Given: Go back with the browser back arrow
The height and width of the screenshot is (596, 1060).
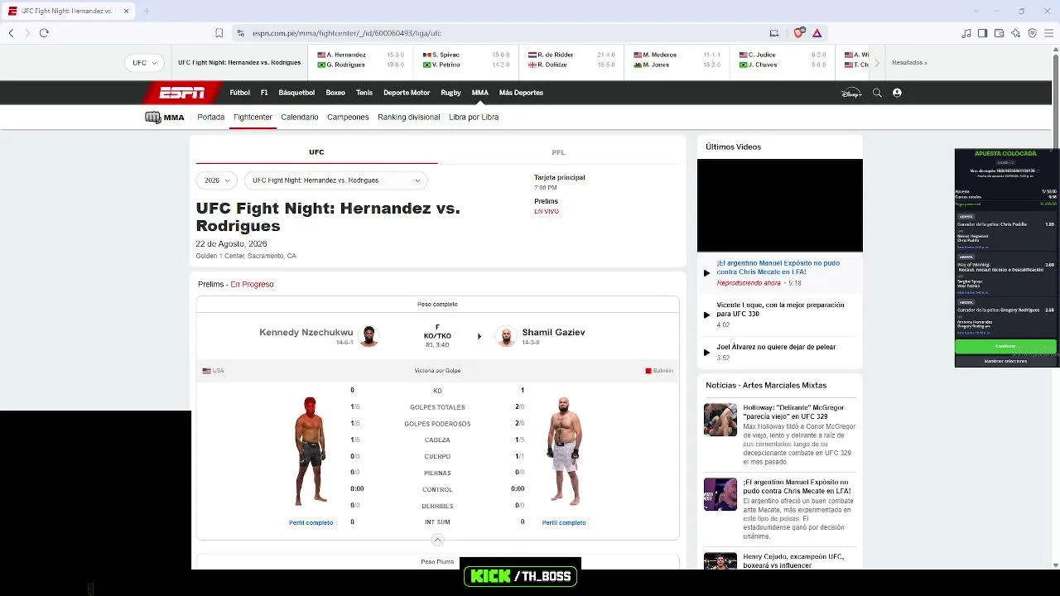Looking at the screenshot, I should coord(11,33).
